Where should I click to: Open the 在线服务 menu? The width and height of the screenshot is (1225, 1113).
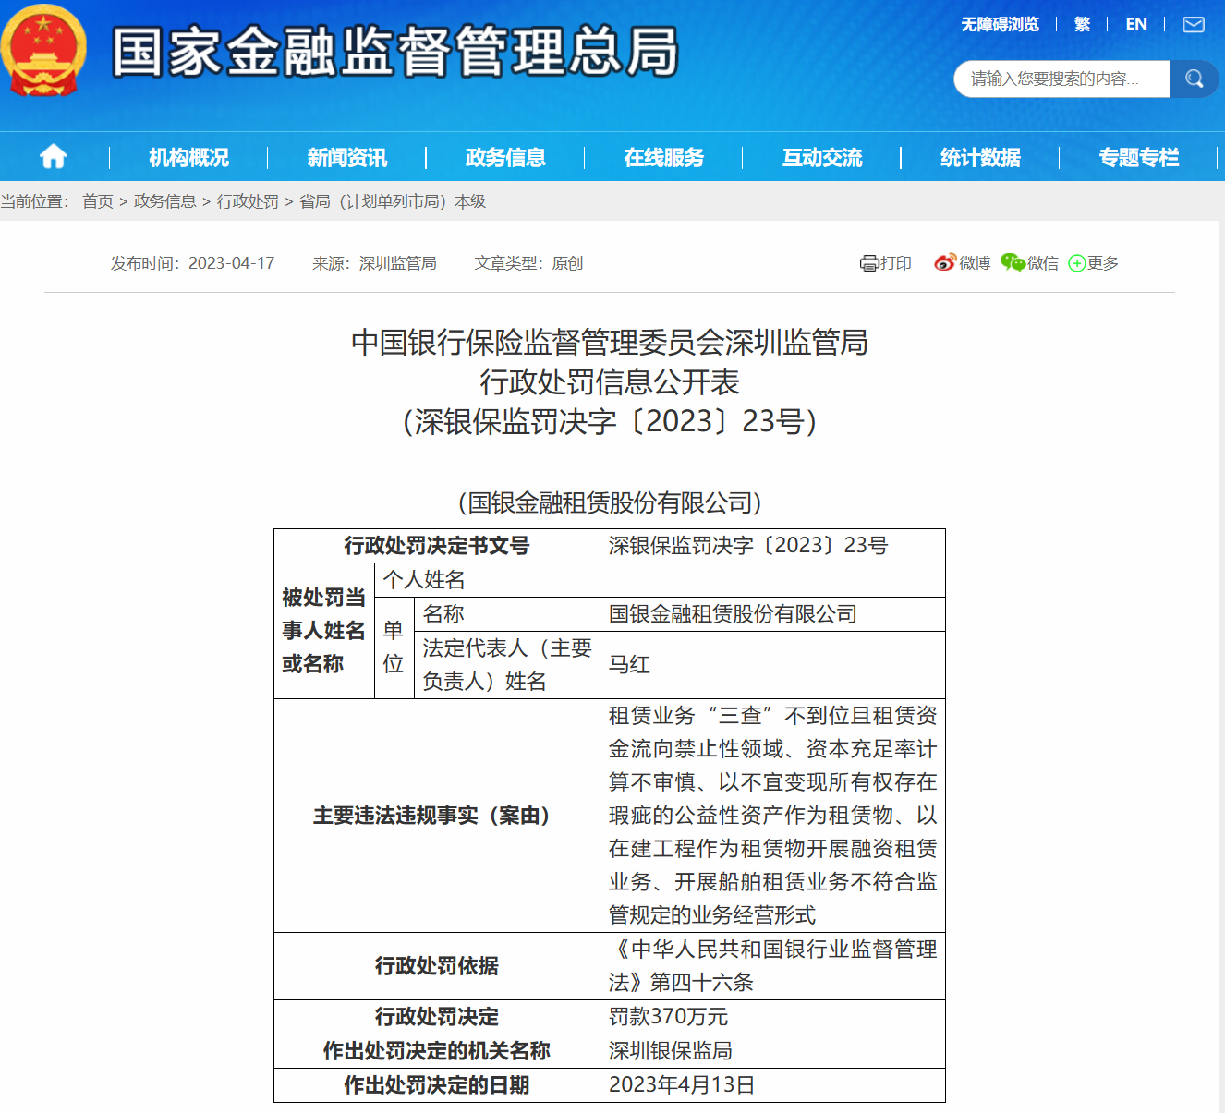(663, 157)
